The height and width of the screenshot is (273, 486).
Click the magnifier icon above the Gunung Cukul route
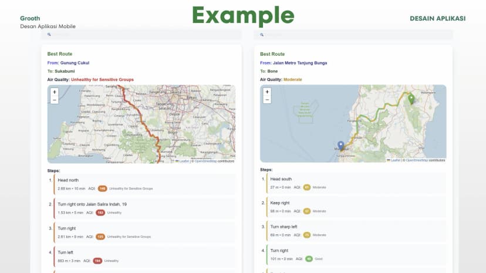tap(49, 35)
